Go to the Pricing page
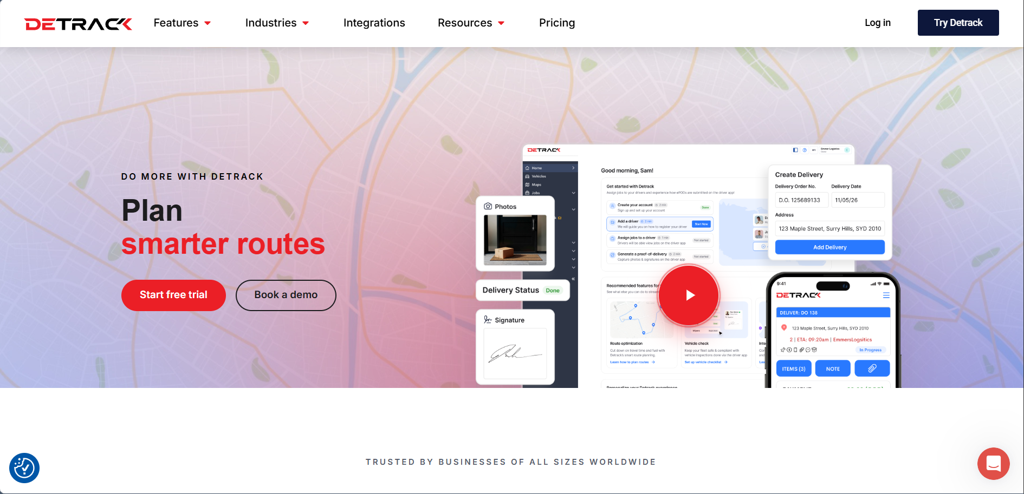This screenshot has width=1024, height=494. pyautogui.click(x=557, y=23)
